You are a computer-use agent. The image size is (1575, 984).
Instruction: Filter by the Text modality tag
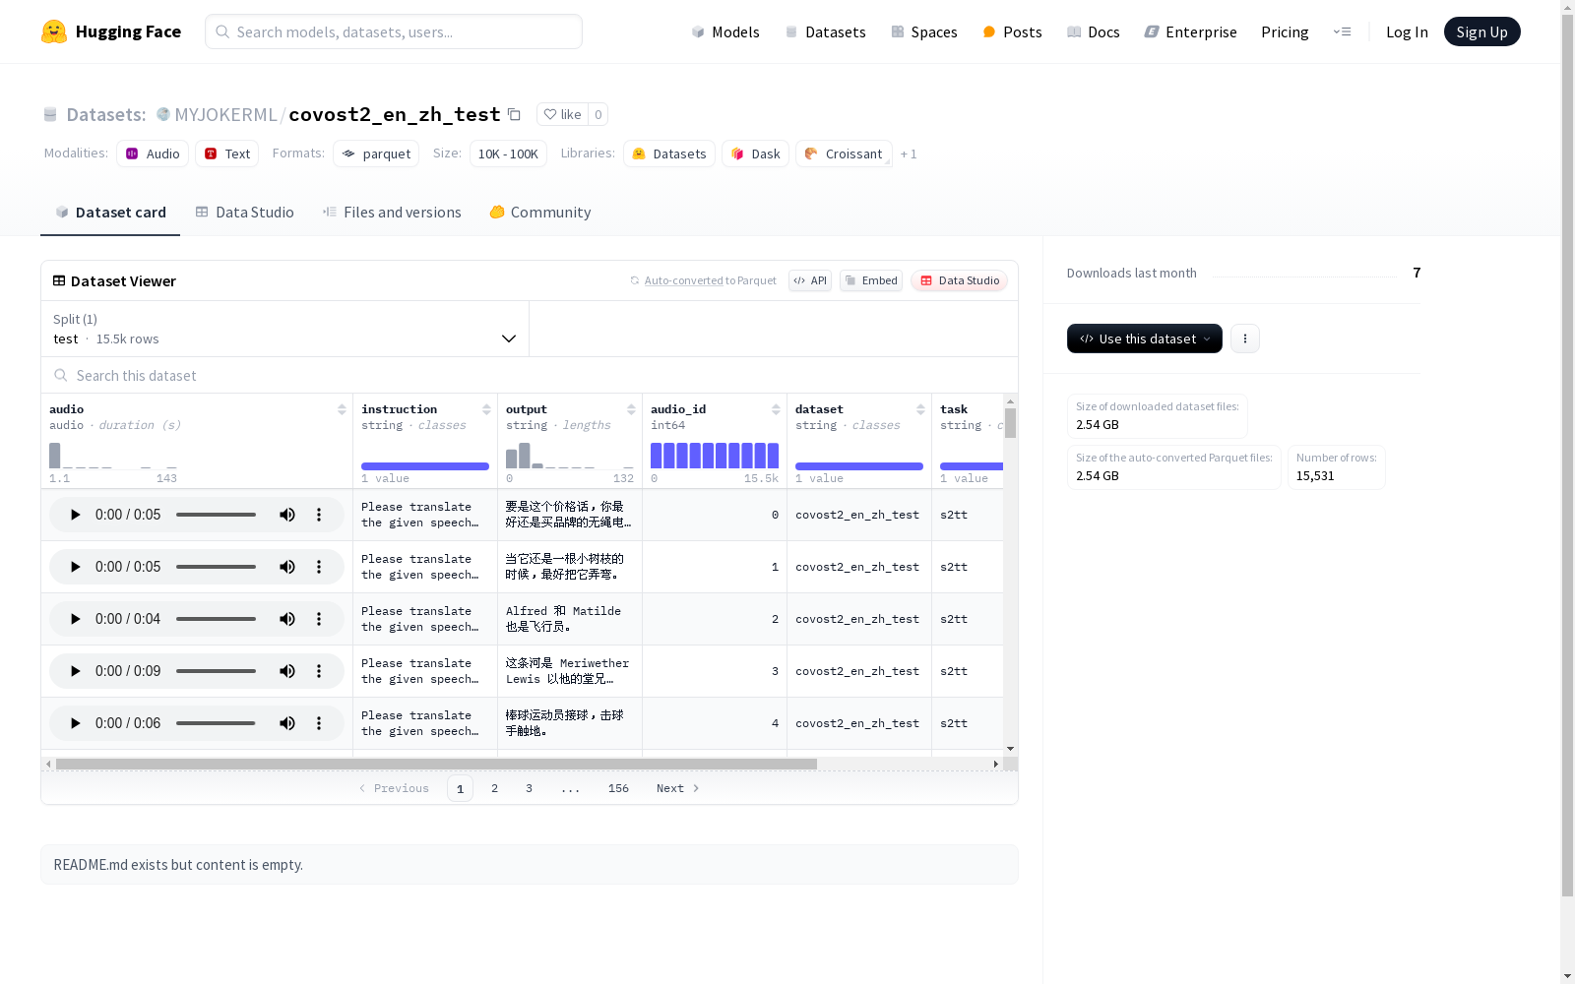pyautogui.click(x=227, y=154)
